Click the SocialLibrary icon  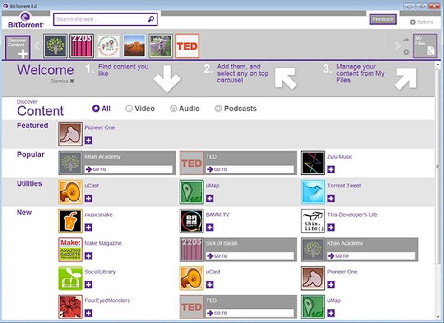70,278
